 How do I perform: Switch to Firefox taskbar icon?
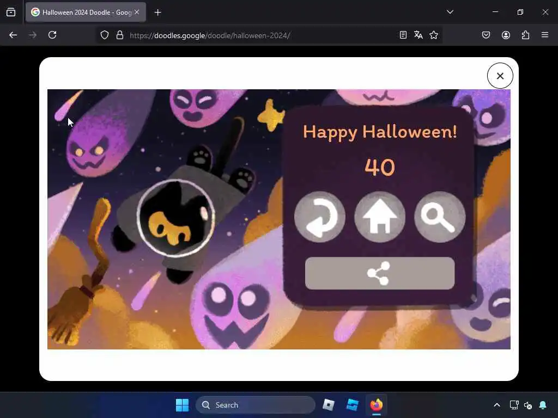(x=376, y=405)
